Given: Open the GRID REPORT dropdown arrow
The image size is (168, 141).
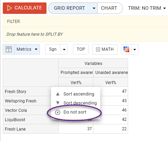Looking at the screenshot, I should (94, 8).
